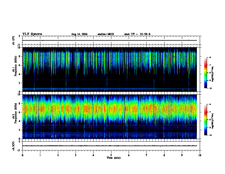Screen dimensions: 225x174
Task: Click the "3" tick on the time axis
Action: coord(76,155)
